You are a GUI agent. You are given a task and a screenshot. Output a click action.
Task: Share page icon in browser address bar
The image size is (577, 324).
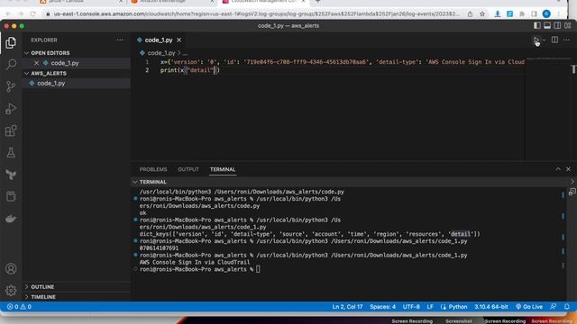[470, 14]
